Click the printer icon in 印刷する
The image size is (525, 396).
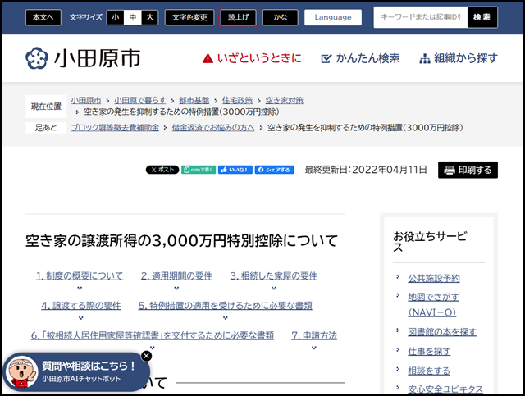click(450, 170)
